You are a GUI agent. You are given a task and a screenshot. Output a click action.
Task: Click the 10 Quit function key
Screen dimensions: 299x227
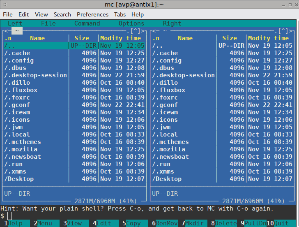point(281,223)
